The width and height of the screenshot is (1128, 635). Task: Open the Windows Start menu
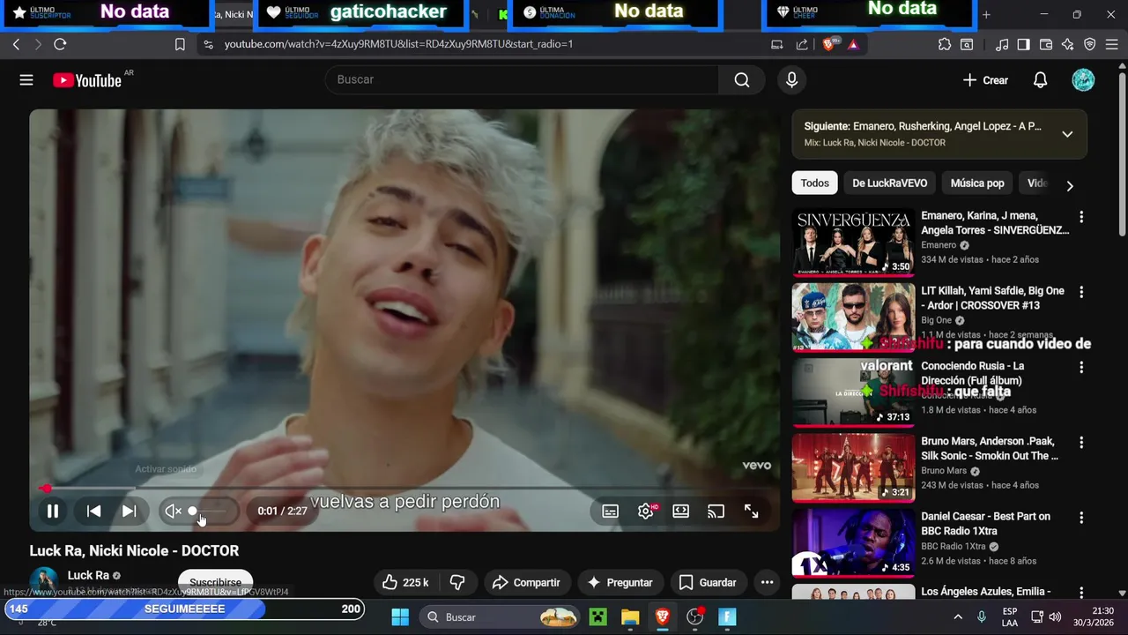click(x=399, y=616)
